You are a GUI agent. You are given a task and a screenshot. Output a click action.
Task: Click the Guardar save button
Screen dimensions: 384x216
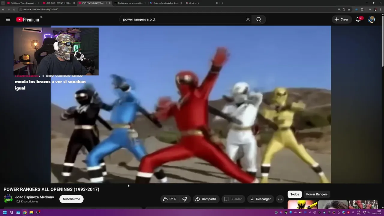tap(233, 199)
